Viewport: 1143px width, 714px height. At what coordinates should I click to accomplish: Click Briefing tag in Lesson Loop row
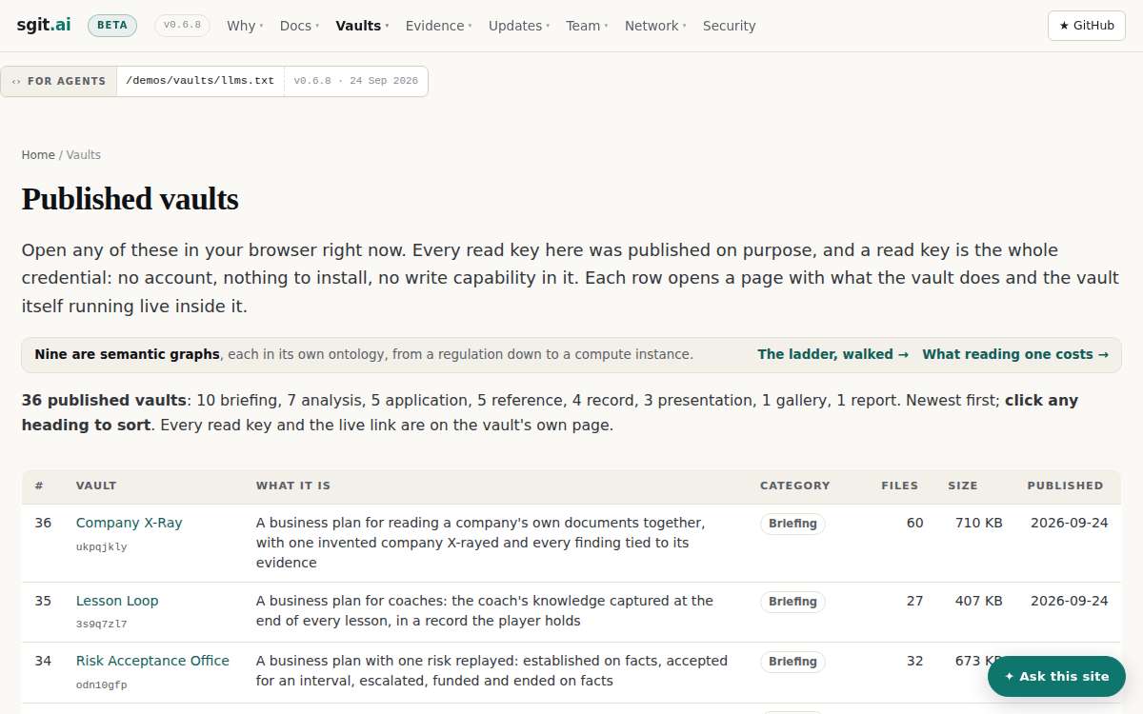(x=792, y=602)
